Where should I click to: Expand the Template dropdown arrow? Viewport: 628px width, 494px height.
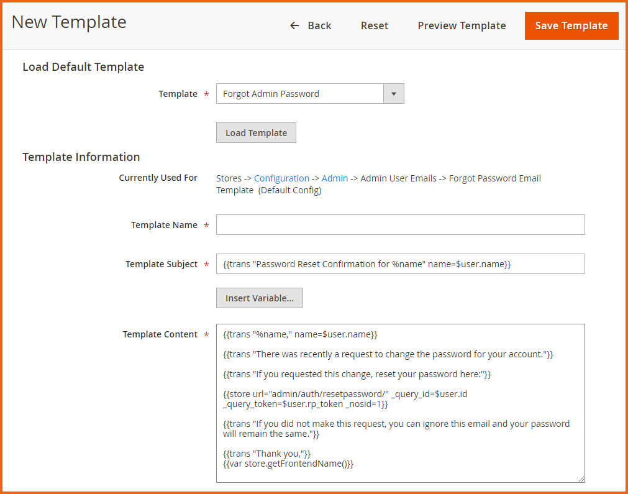tap(394, 94)
